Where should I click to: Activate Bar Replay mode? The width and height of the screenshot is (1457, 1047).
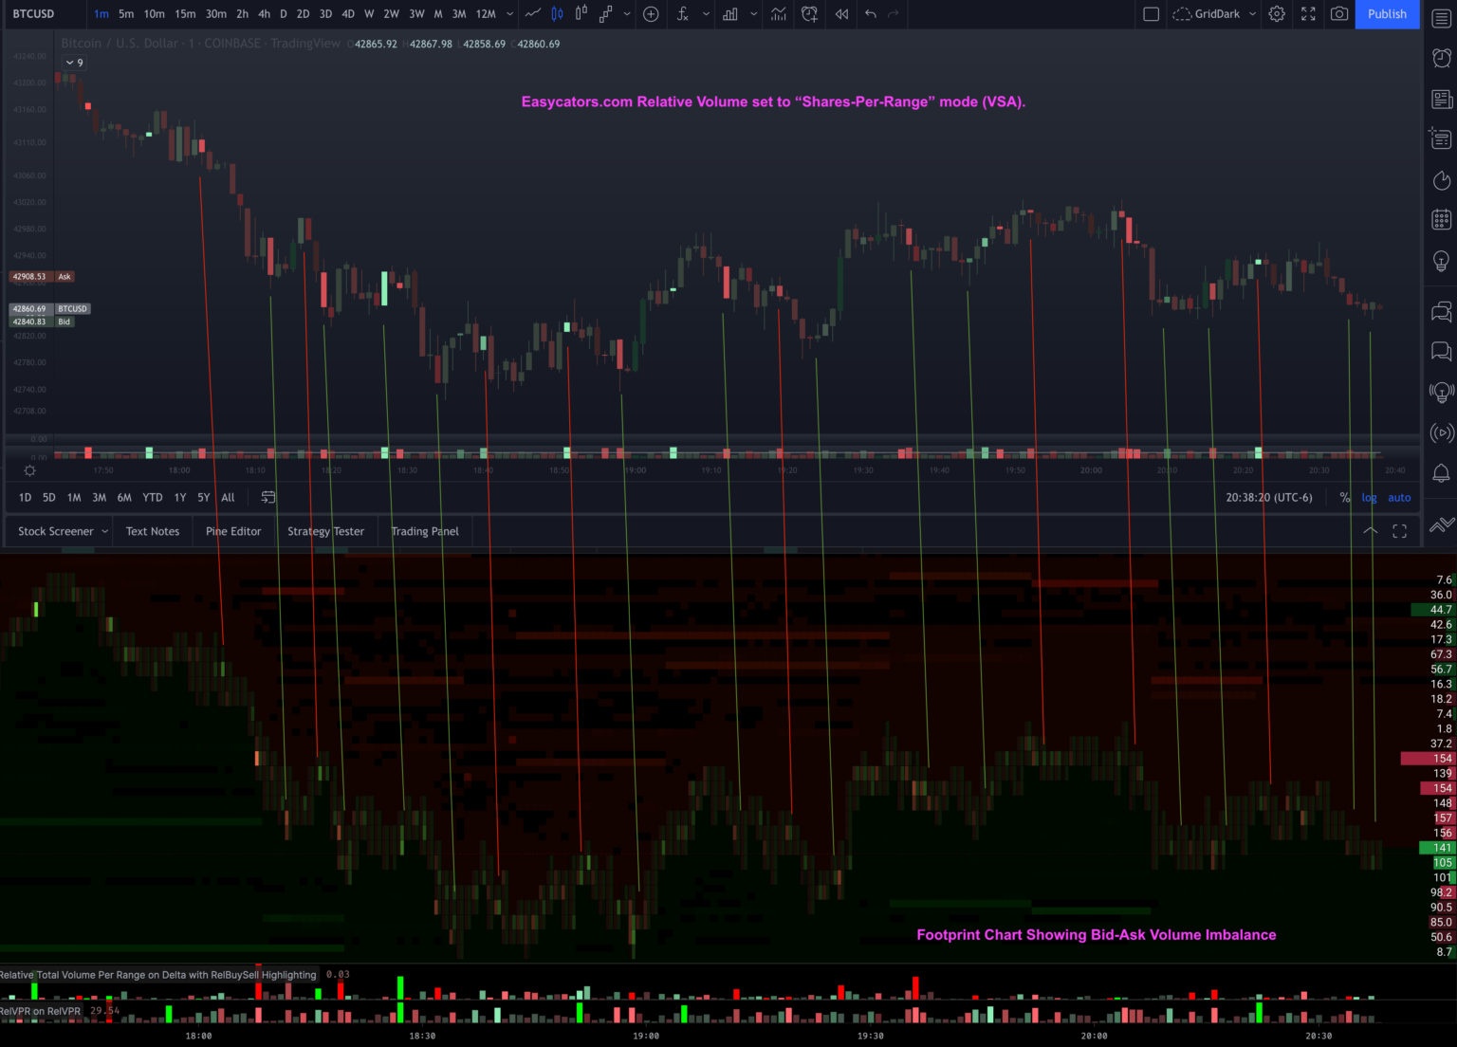[x=839, y=14]
